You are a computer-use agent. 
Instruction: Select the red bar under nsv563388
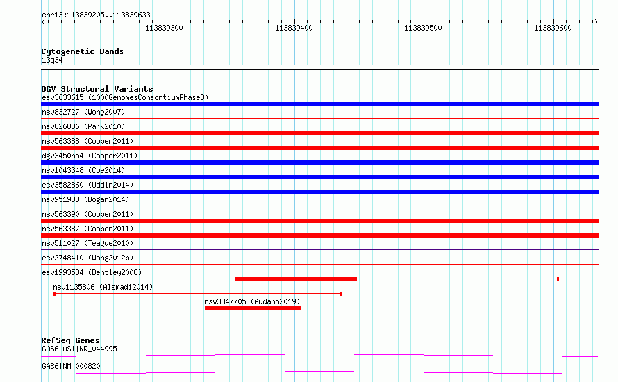pyautogui.click(x=319, y=148)
